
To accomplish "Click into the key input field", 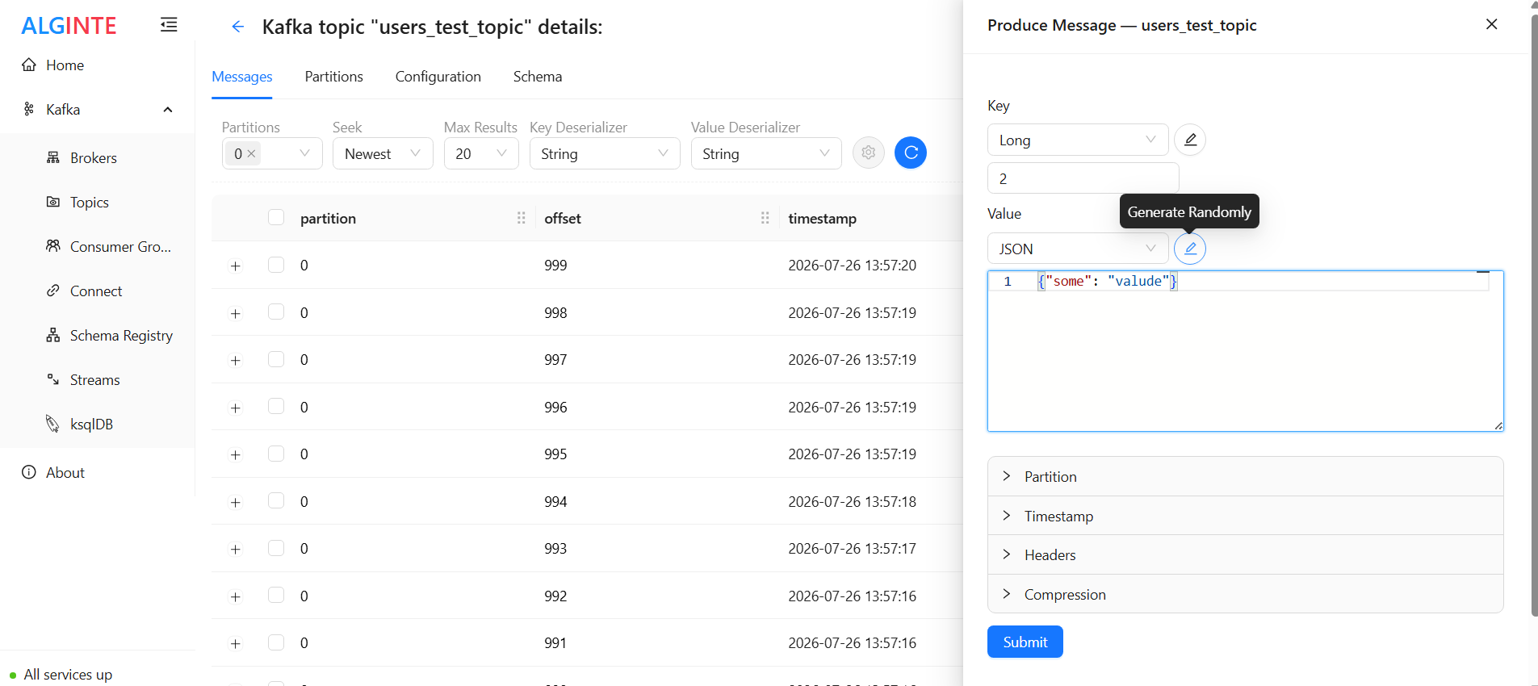I will [1083, 178].
